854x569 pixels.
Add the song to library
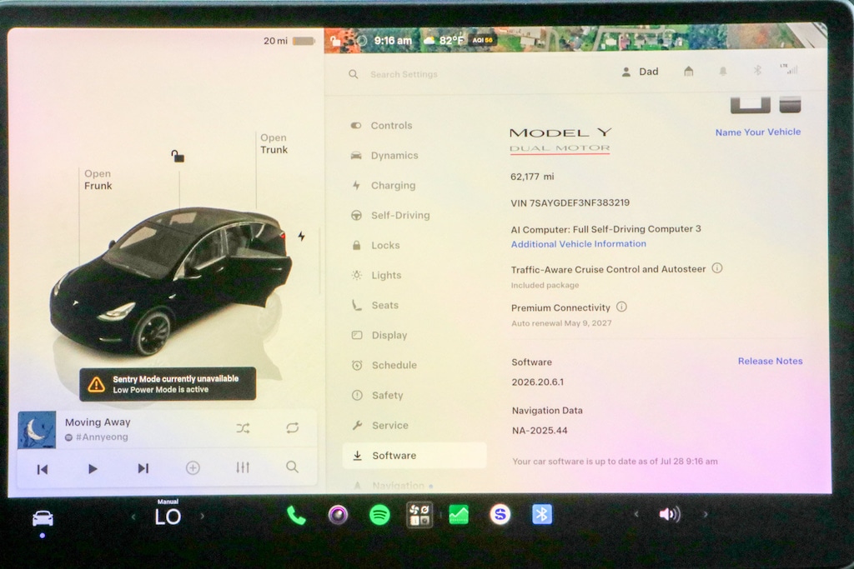point(193,468)
